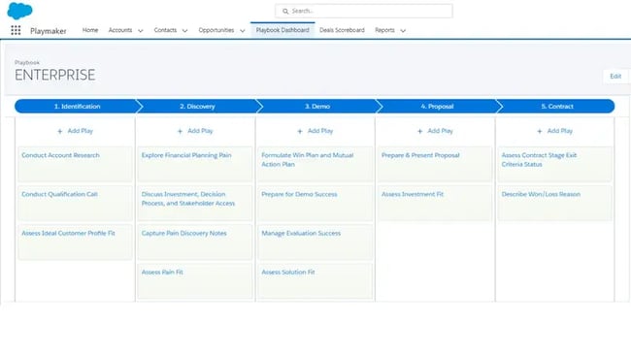Click the search magnifier icon

point(285,12)
